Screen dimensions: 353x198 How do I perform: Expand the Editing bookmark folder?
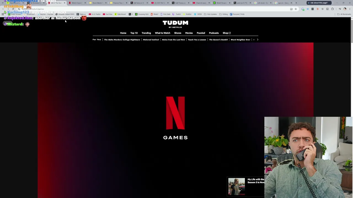click(x=224, y=14)
